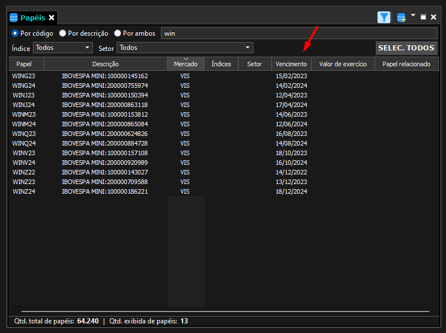Sort by the Mercado column header
The width and height of the screenshot is (446, 333).
[x=186, y=64]
